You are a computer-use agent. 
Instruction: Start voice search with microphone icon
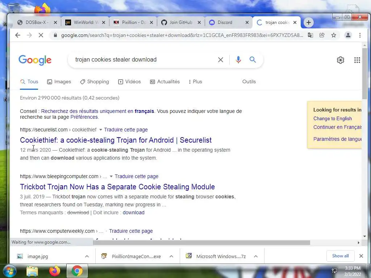[x=238, y=60]
